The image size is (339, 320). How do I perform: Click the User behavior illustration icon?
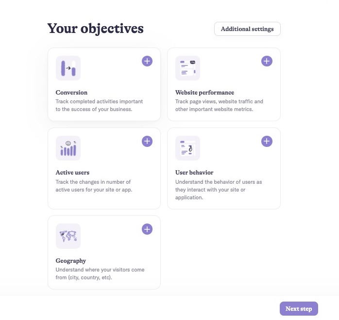point(187,148)
